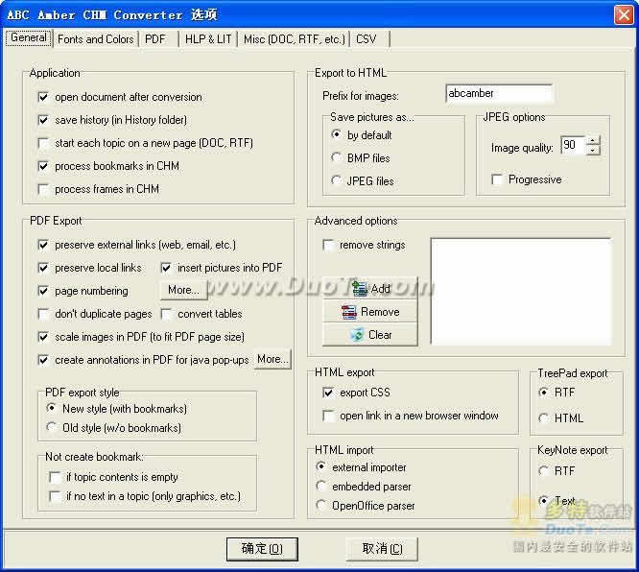Select Text for KeyNote export
Image resolution: width=639 pixels, height=572 pixels.
(x=543, y=500)
